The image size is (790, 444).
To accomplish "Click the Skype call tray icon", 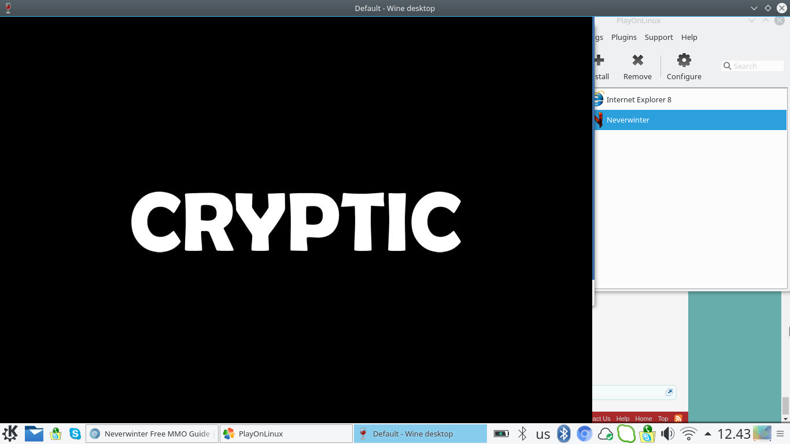I will [x=647, y=434].
